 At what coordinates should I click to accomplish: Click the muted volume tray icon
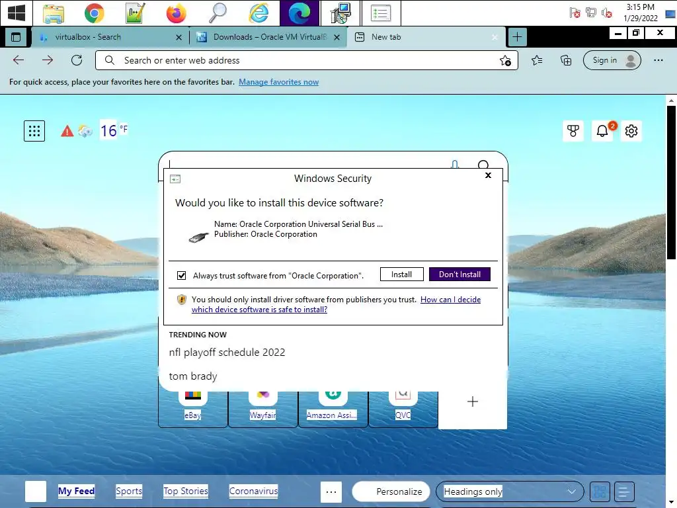coord(607,13)
